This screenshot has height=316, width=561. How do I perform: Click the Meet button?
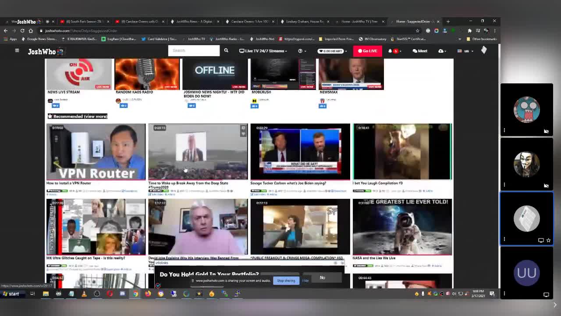click(420, 51)
